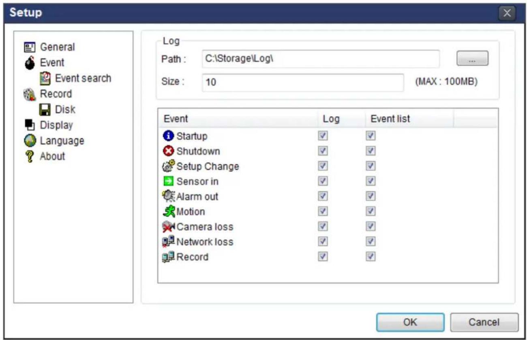The height and width of the screenshot is (340, 527).
Task: Click the Setup Change event label
Action: [208, 166]
